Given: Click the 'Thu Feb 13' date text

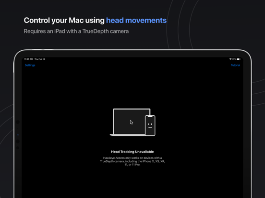Looking at the screenshot, I should 40,59.
